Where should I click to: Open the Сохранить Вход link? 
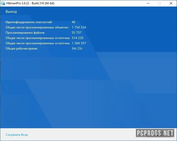coord(17,135)
